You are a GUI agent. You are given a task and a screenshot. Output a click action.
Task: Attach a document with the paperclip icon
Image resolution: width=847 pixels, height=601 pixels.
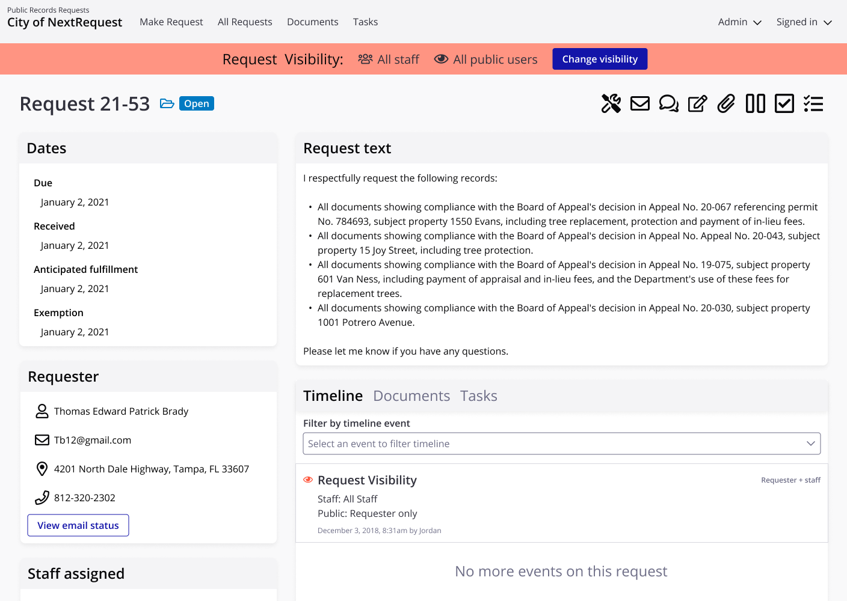726,103
